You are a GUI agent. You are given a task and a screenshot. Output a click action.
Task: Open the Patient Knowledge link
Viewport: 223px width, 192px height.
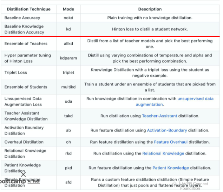[x=170, y=168]
